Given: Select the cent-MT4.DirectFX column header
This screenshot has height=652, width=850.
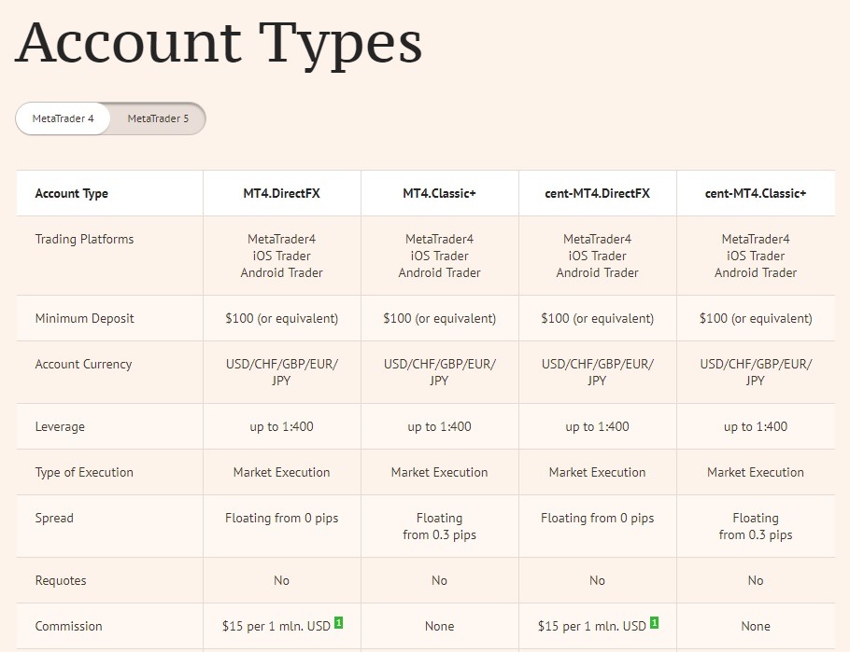Looking at the screenshot, I should (598, 193).
